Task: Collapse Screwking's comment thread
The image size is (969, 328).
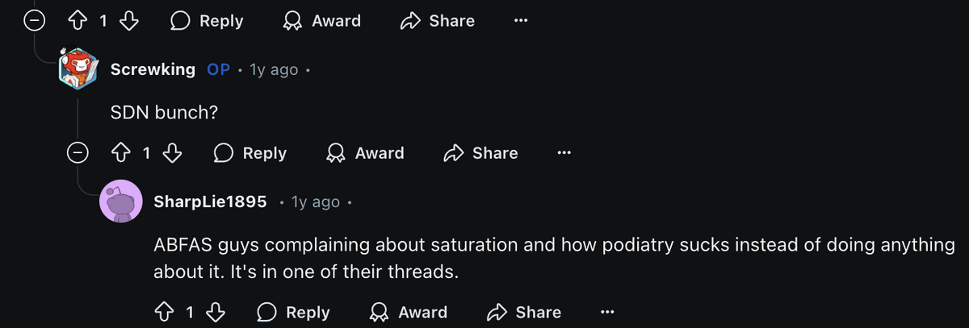Action: 78,152
